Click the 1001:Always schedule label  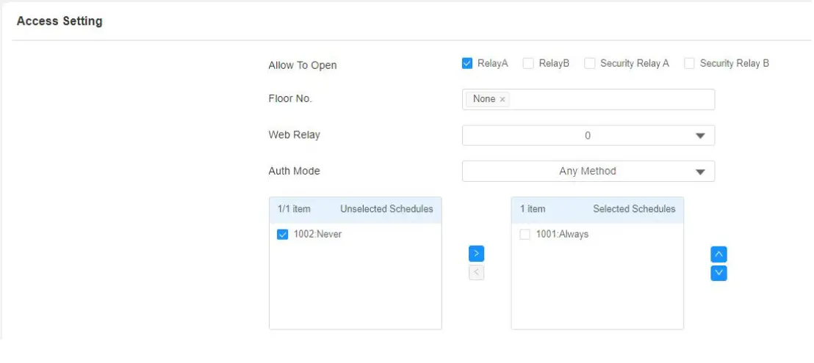[562, 235]
